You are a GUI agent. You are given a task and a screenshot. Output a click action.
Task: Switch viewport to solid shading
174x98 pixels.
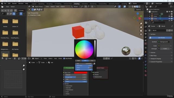point(135,7)
